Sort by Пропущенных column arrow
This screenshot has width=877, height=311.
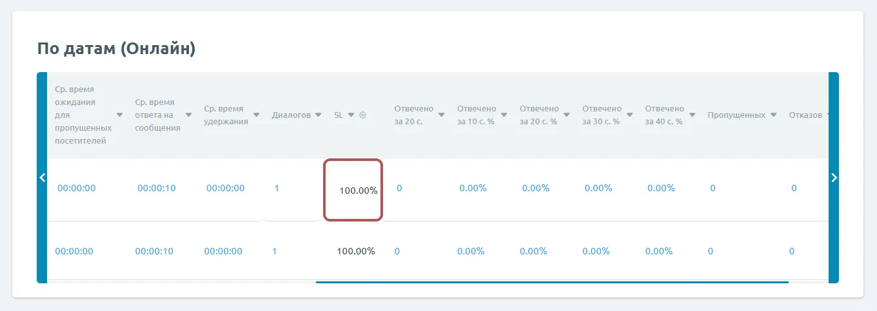coord(773,115)
